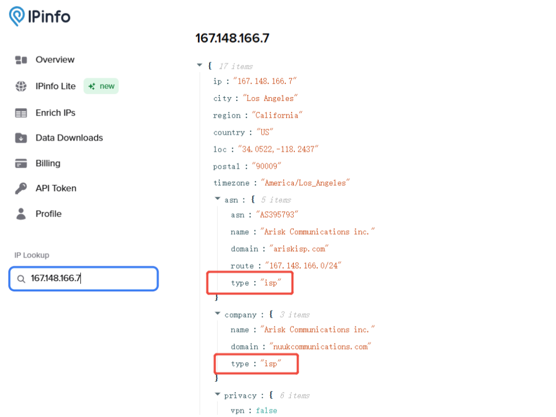Collapse the asn object node
556x417 pixels.
pyautogui.click(x=217, y=199)
